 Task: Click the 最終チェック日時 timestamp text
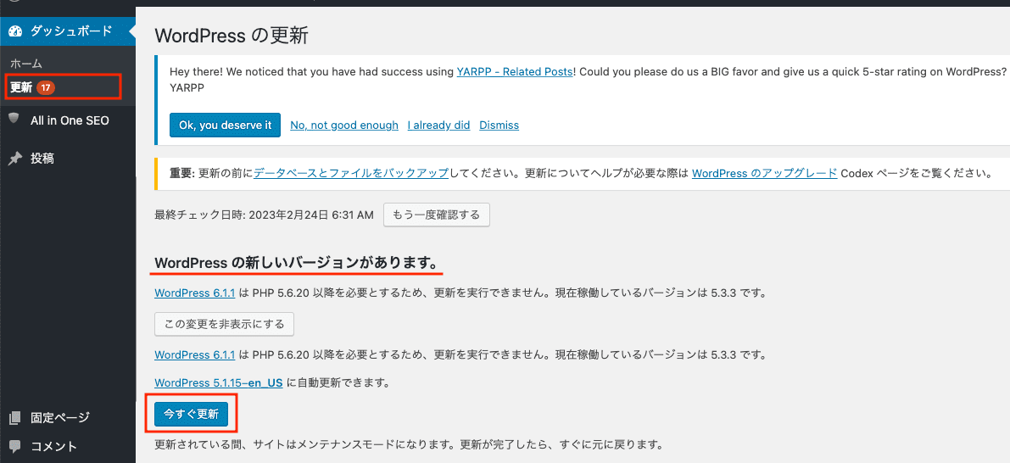pyautogui.click(x=264, y=215)
